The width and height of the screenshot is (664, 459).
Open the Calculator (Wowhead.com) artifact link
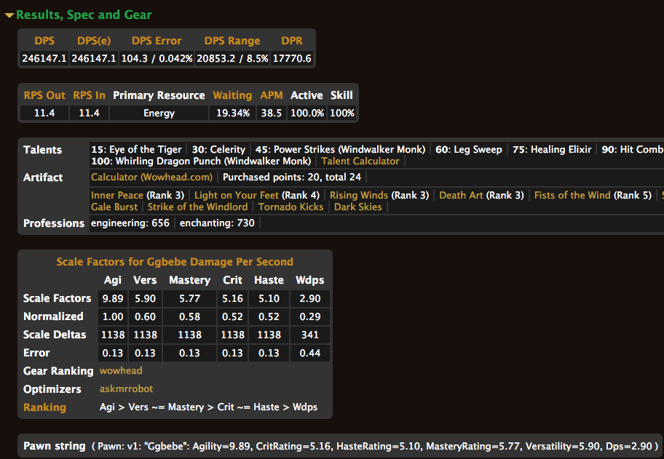(x=151, y=177)
